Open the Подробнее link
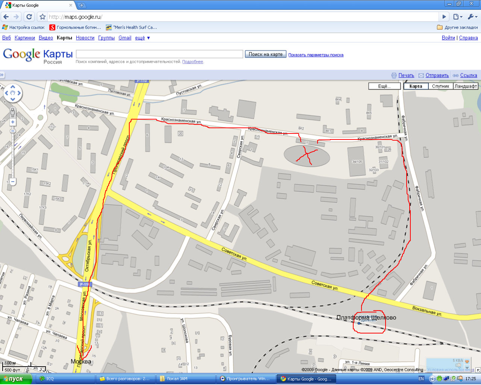Image resolution: width=481 pixels, height=385 pixels. tap(192, 62)
